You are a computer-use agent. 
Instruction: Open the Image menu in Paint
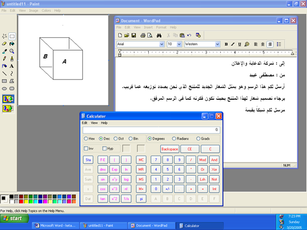coord(34,10)
